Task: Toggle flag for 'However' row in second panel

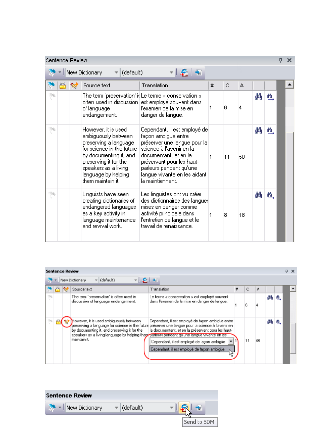Action: click(x=50, y=321)
